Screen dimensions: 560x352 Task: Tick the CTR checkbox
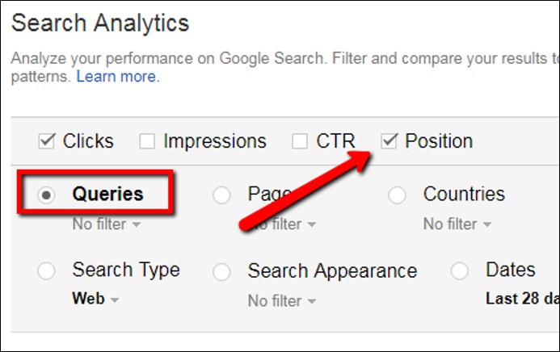300,141
